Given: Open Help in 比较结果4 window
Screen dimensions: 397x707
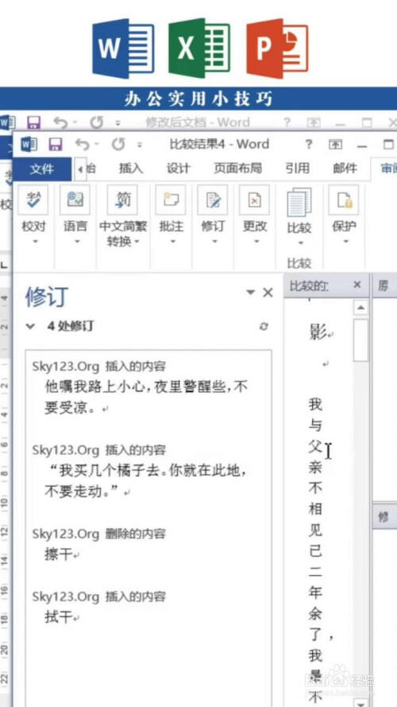Looking at the screenshot, I should tap(308, 144).
